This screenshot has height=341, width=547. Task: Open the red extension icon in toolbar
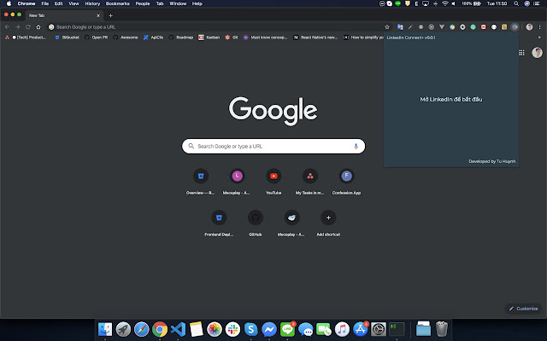point(484,26)
